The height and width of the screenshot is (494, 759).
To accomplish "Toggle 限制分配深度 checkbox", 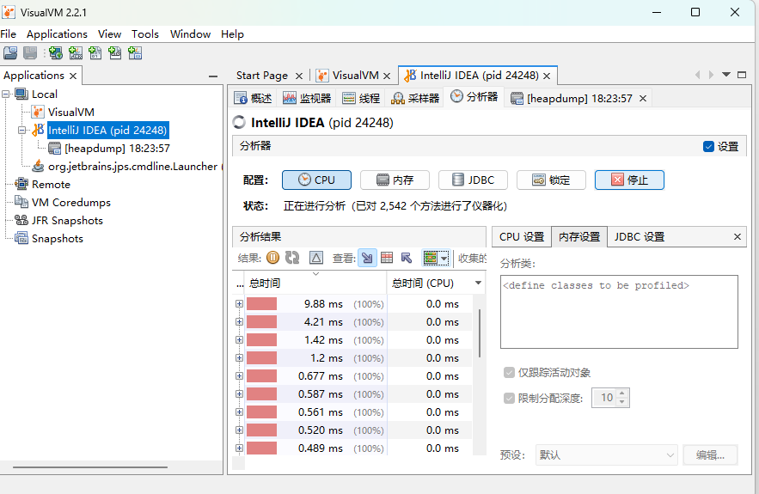I will tap(509, 398).
